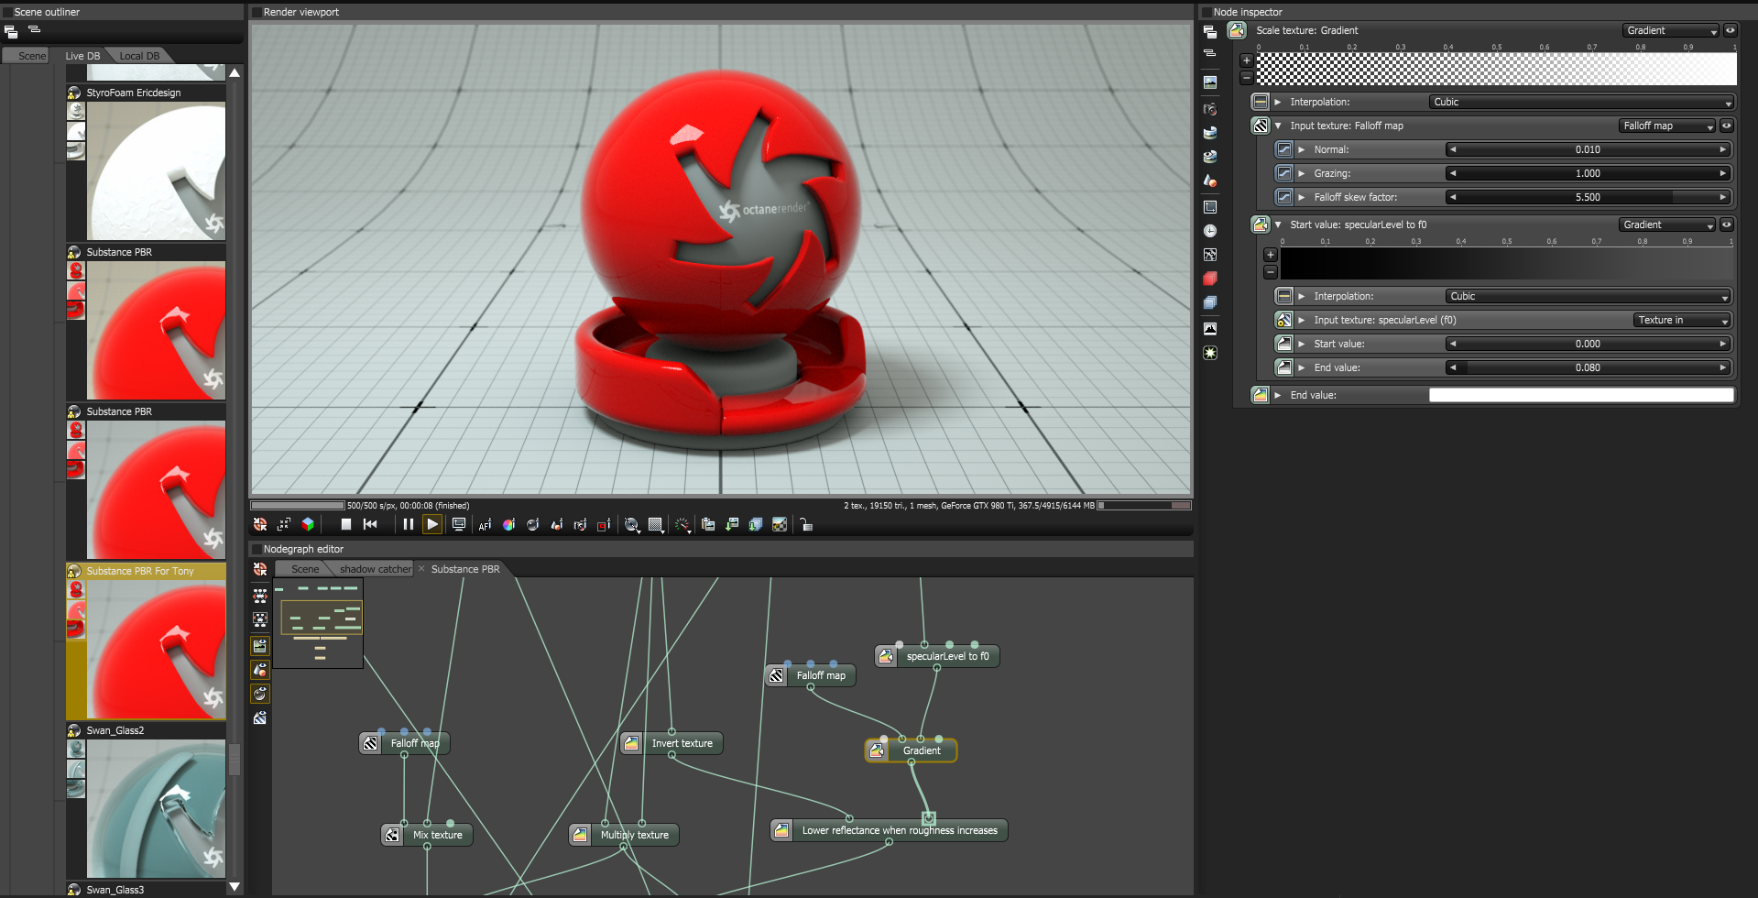Screen dimensions: 1758x898
Task: Open the red cube render layer icon
Action: (1210, 279)
